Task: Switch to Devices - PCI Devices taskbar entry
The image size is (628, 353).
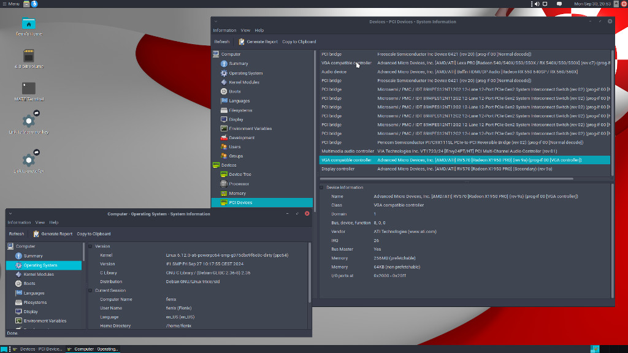Action: pos(37,349)
